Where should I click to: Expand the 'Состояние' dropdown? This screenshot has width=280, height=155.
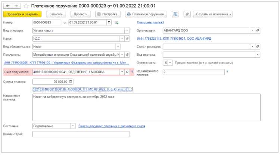coord(73,126)
